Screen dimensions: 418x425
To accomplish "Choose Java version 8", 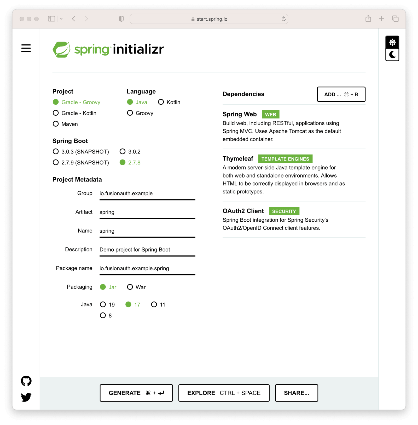I will pos(106,316).
